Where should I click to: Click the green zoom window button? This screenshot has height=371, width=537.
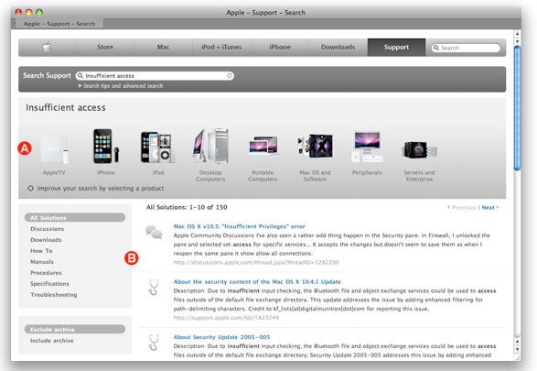[x=39, y=12]
